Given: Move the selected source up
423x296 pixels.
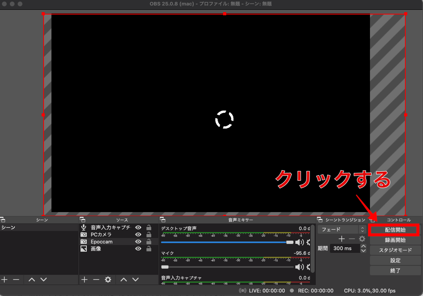Looking at the screenshot, I should (124, 280).
